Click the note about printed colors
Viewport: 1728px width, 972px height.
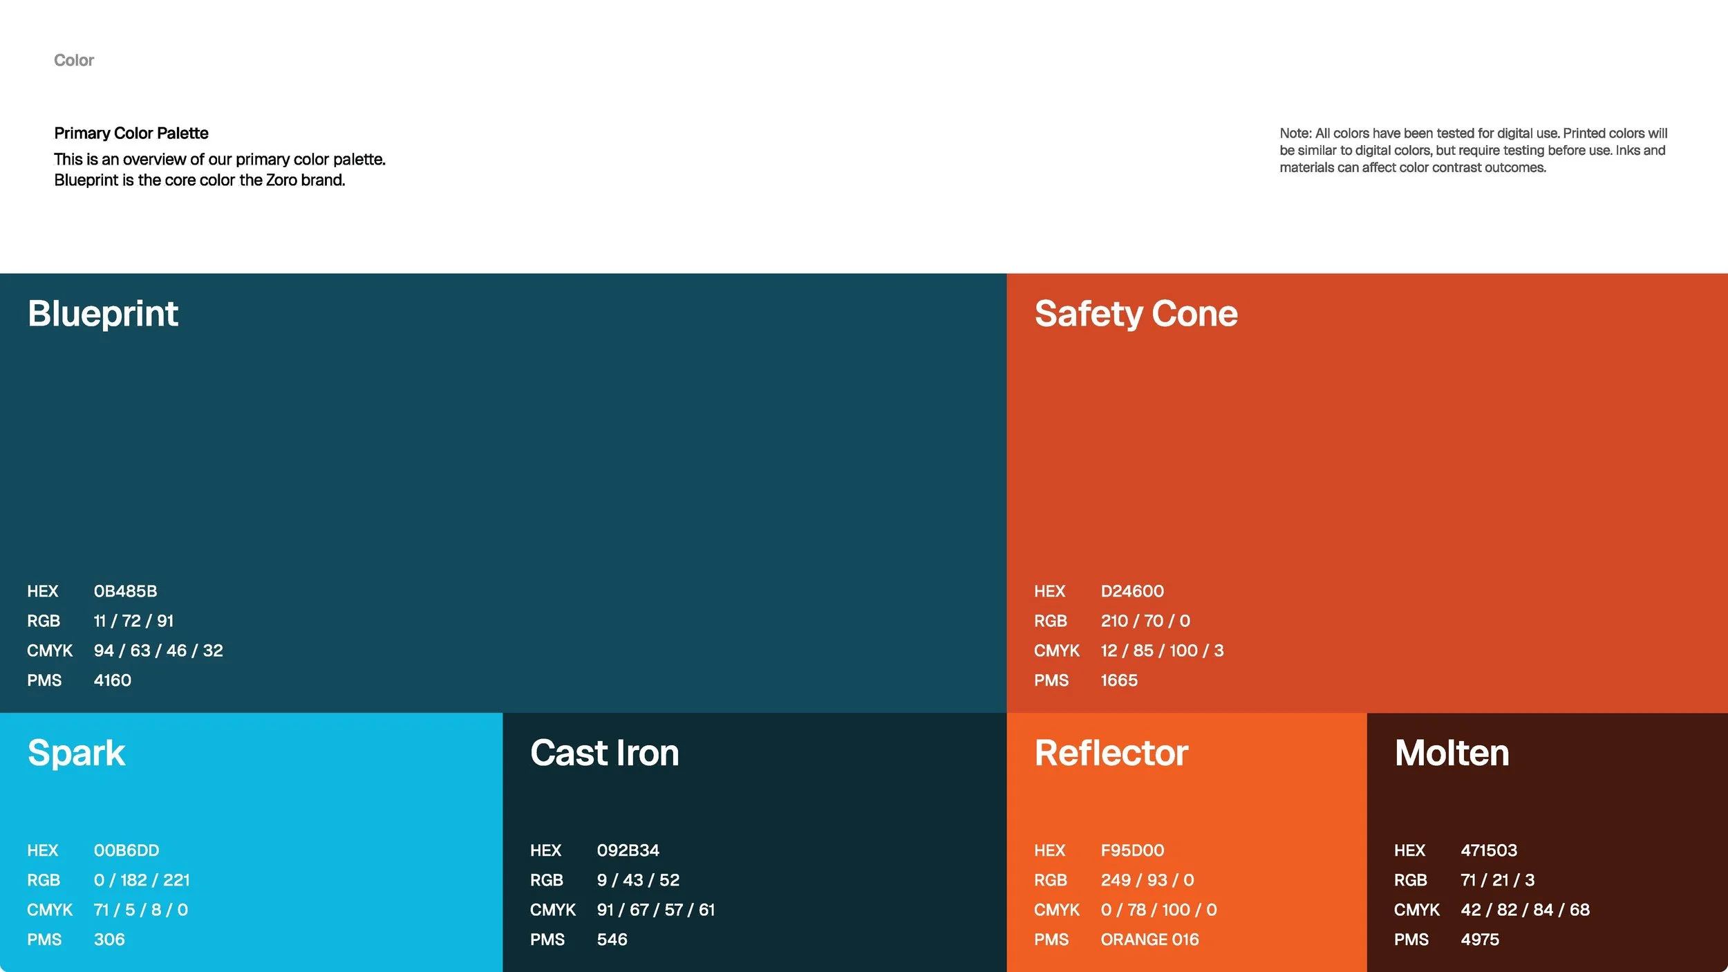[x=1473, y=150]
